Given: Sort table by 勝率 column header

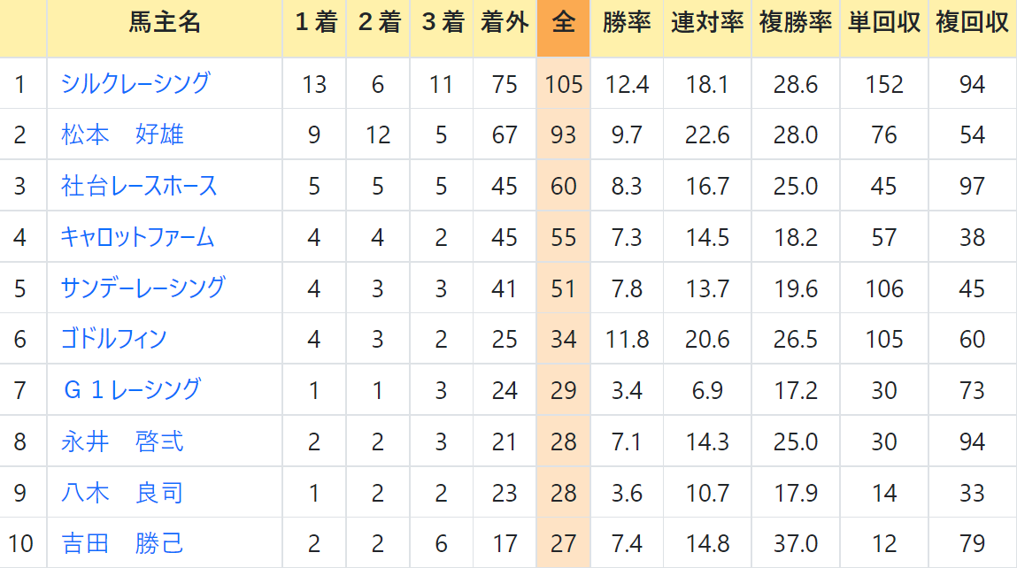Looking at the screenshot, I should tap(627, 23).
